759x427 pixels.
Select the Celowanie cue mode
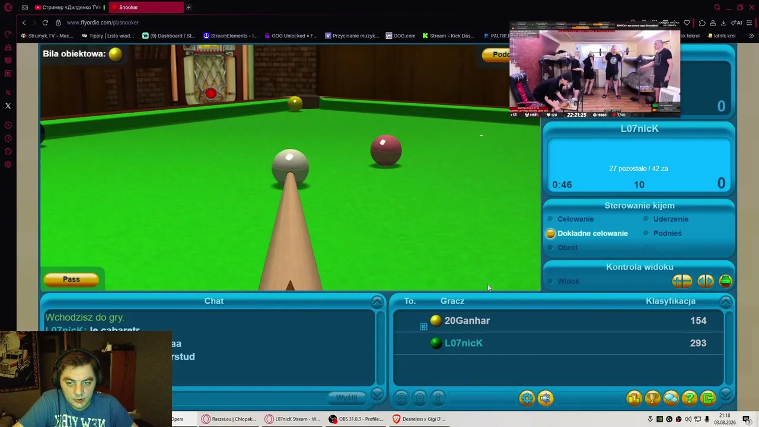(x=570, y=219)
